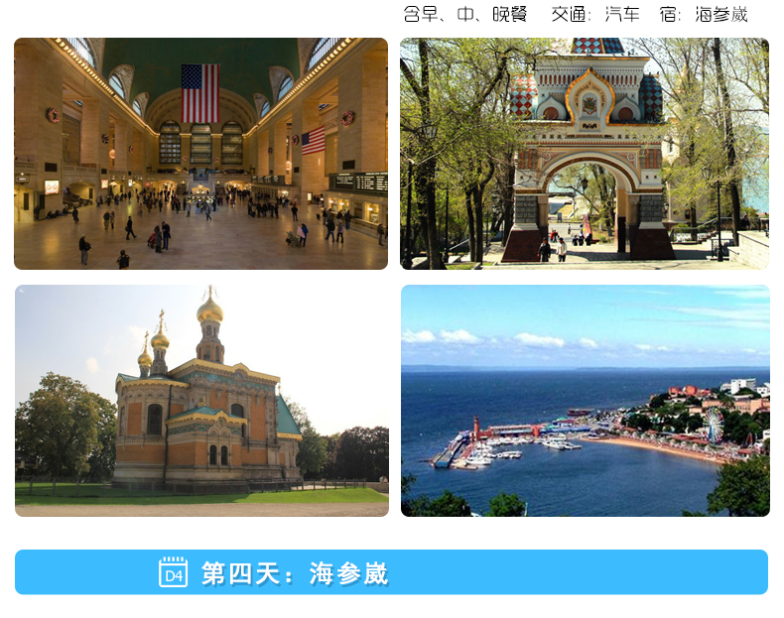Screen dimensions: 784x618
Task: Click the 含早、中、晚餐 meal text
Action: pyautogui.click(x=465, y=15)
